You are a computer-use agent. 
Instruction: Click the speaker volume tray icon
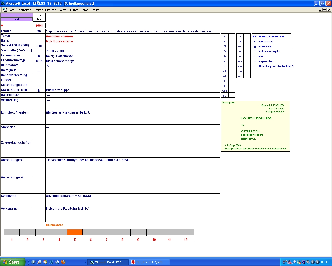[308, 262]
